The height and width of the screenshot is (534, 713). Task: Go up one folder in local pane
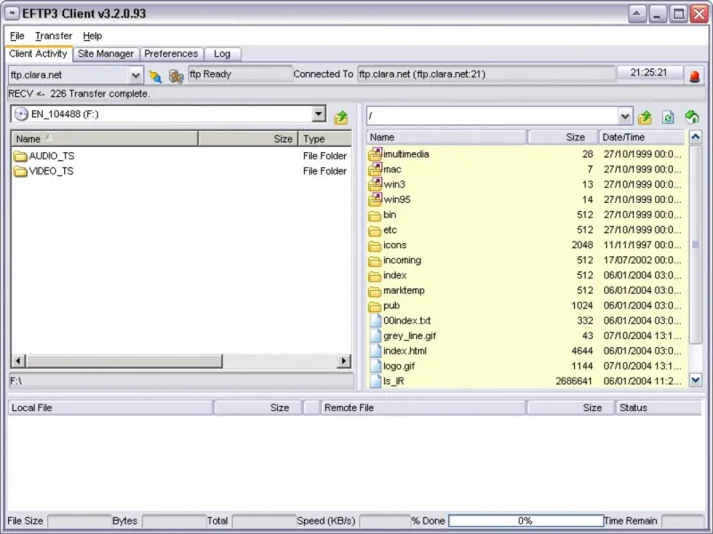pos(341,117)
